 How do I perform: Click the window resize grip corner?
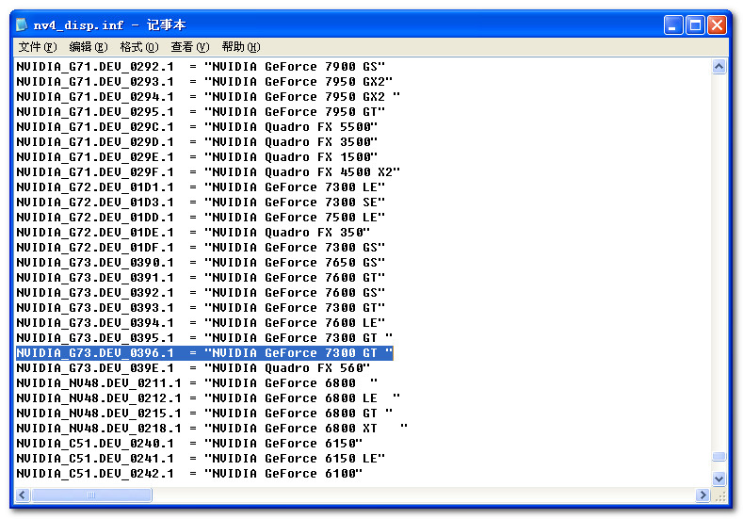pyautogui.click(x=719, y=496)
